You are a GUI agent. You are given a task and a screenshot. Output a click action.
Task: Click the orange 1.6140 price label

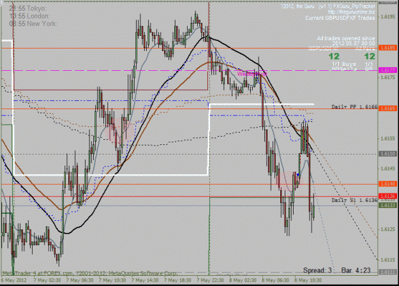(388, 184)
